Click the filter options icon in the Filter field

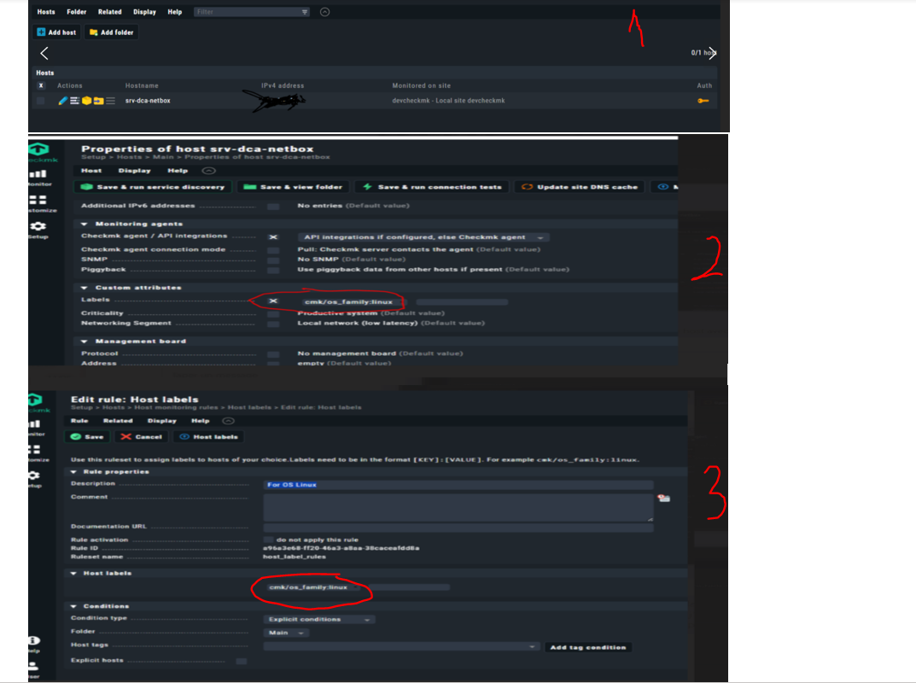click(x=305, y=12)
